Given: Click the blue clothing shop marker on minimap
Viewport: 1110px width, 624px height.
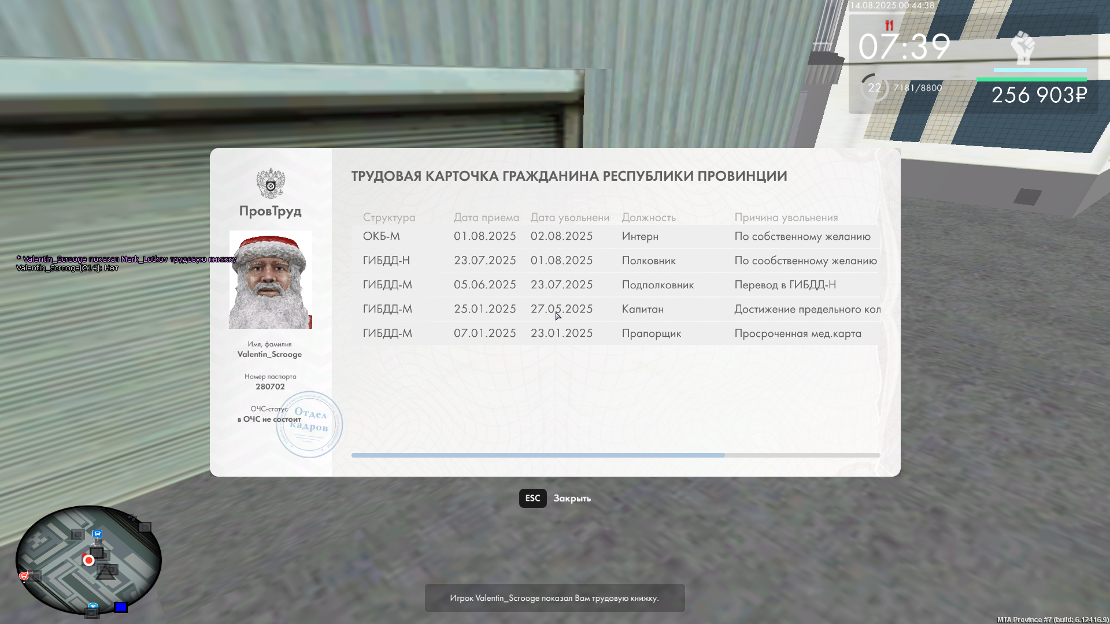Looking at the screenshot, I should click(x=93, y=607).
